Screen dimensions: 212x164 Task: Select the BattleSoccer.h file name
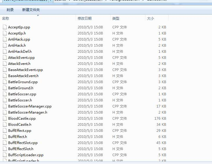[x=20, y=100]
